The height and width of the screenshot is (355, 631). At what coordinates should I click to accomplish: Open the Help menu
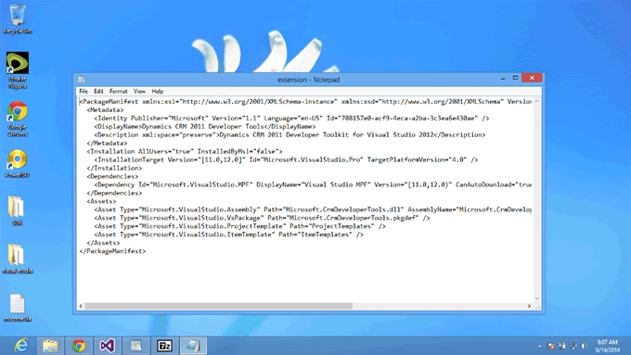tap(158, 91)
